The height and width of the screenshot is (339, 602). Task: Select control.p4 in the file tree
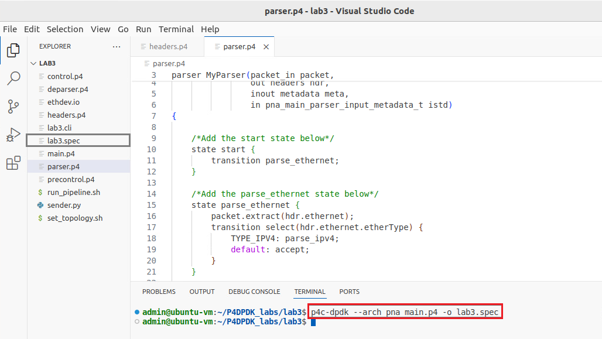(x=65, y=76)
